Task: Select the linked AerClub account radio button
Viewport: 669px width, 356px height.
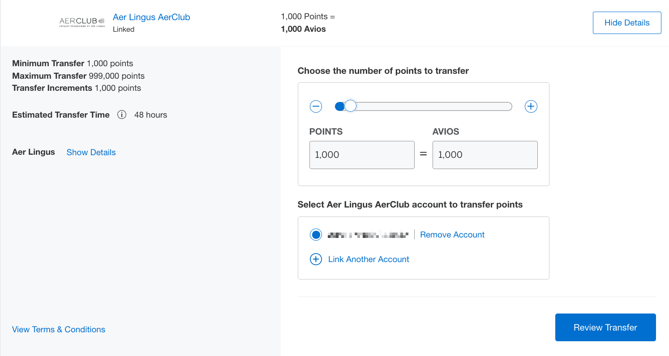Action: tap(316, 235)
